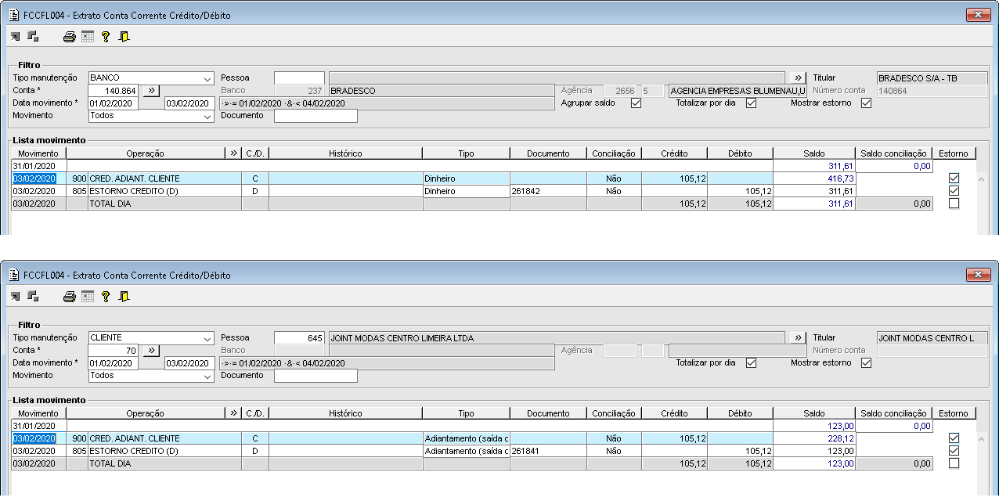Click the printer icon in the CLIENTE window toolbar
Screen dimensions: 999x501
(69, 296)
